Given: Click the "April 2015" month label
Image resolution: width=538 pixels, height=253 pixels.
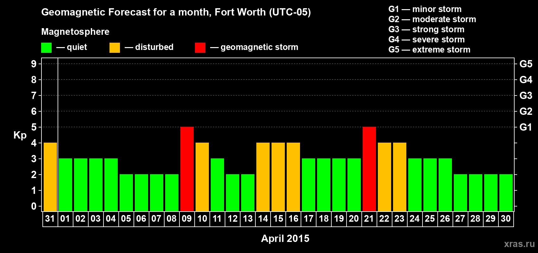Looking at the screenshot, I should pos(285,238).
